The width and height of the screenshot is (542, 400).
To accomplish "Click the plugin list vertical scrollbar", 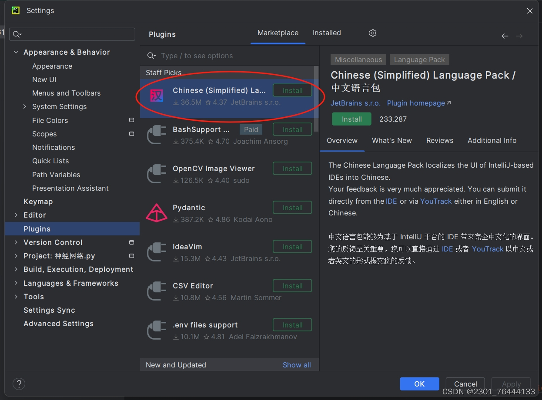I will (316, 99).
